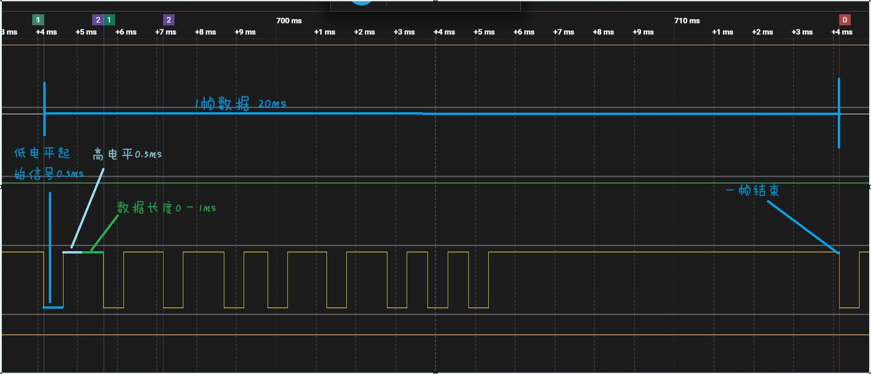
Task: Click the long high segment before frame end
Action: pos(664,252)
